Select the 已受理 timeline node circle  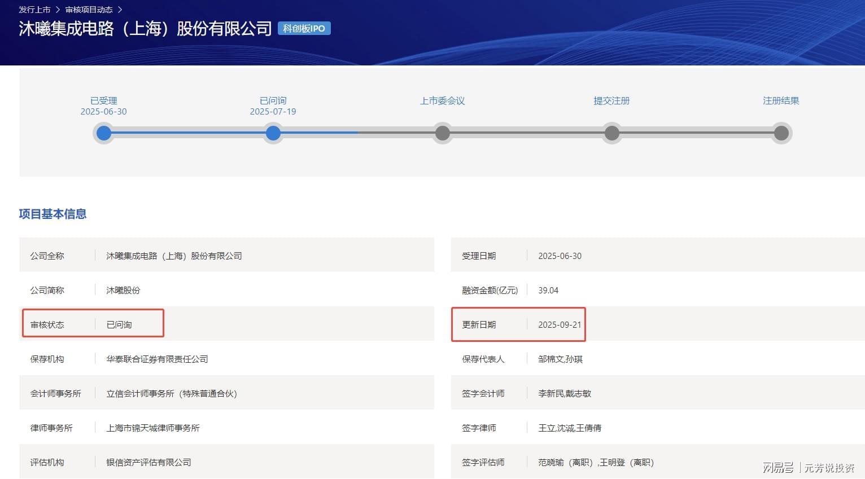[x=104, y=133]
